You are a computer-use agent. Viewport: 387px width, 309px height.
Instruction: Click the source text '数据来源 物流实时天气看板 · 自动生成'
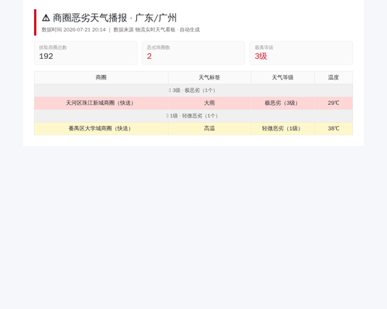point(156,29)
